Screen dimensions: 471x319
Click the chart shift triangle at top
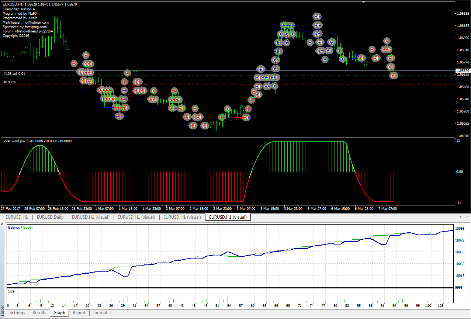coord(364,2)
